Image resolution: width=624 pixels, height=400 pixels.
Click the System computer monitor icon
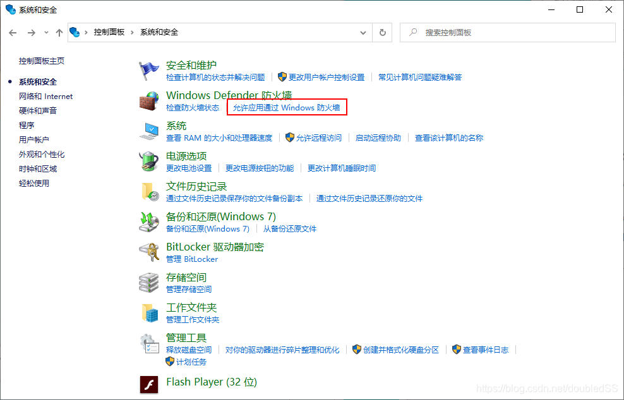tap(149, 132)
